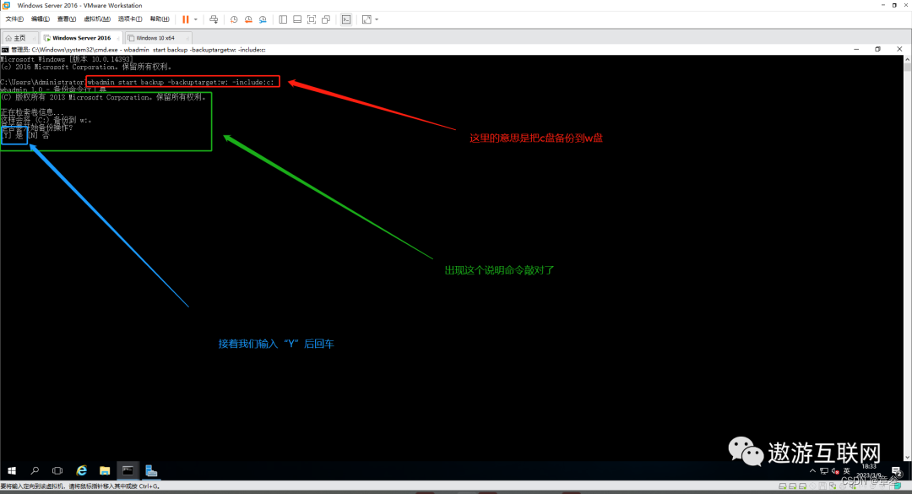Enter full screen mode icon
This screenshot has height=494, width=912.
pos(312,19)
